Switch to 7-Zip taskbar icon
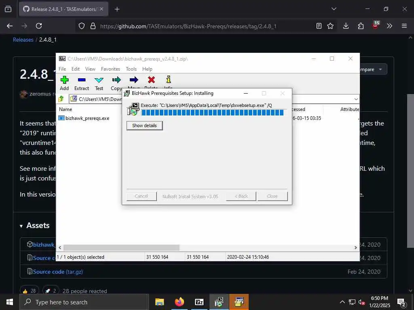The width and height of the screenshot is (414, 310). pos(199,302)
